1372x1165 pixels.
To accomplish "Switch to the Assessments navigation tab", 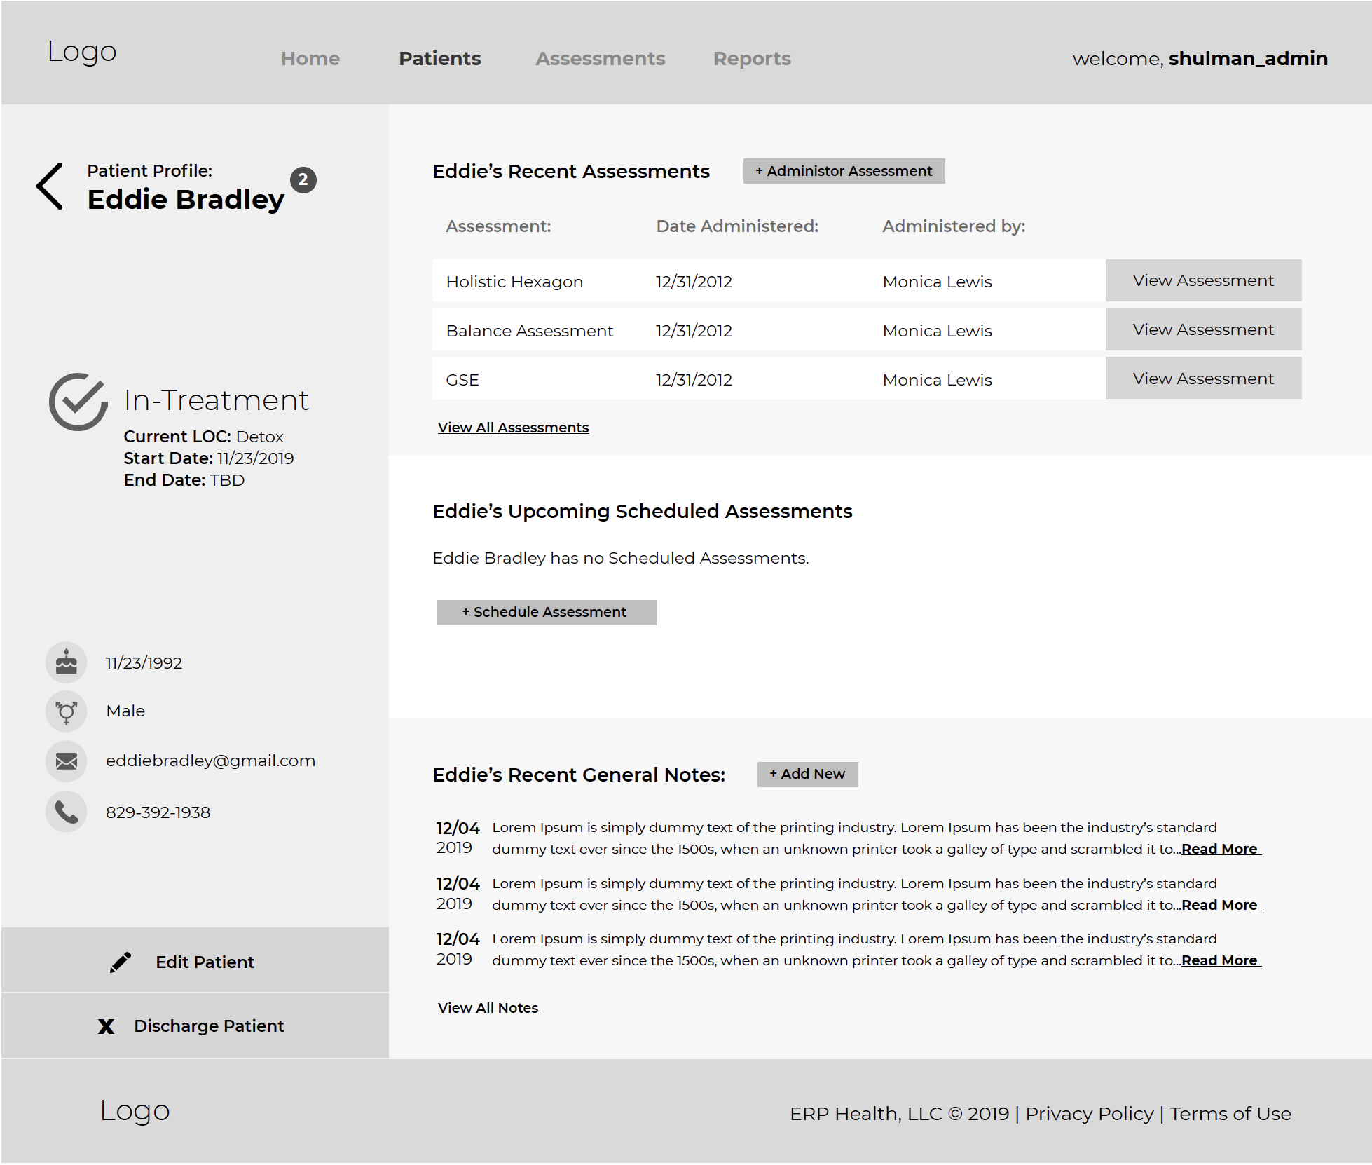I will (600, 59).
